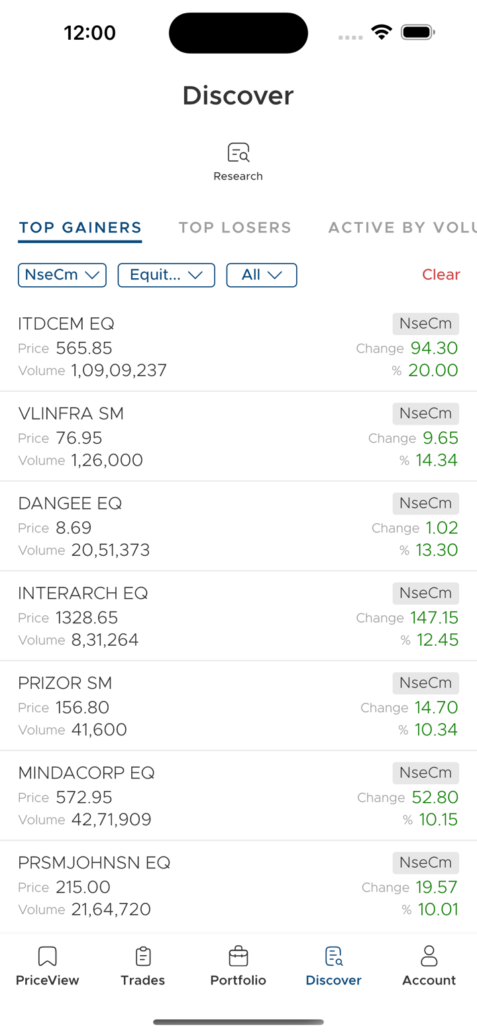Image resolution: width=477 pixels, height=1034 pixels.
Task: Tap the Wi-Fi status icon
Action: [382, 32]
